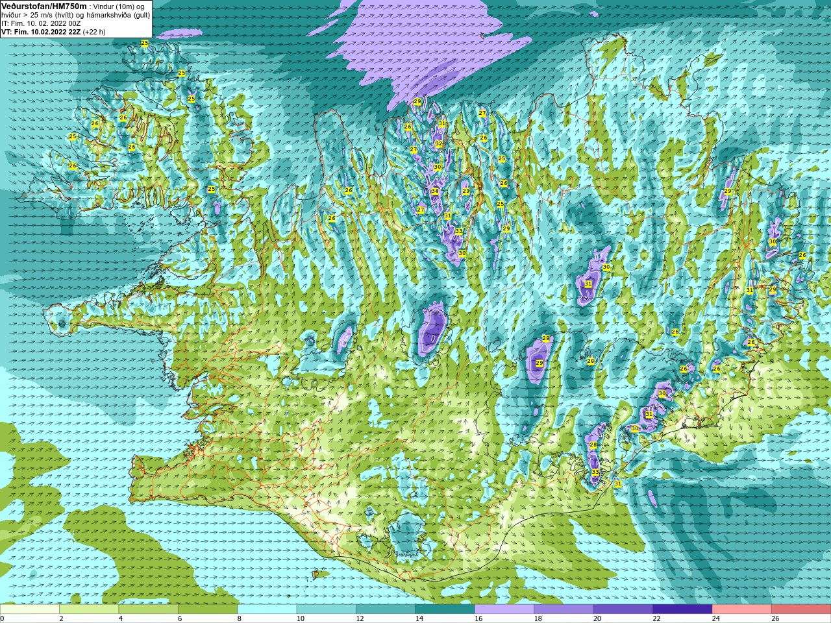Click the legend tick label "6"
The height and width of the screenshot is (623, 831).
tap(180, 618)
